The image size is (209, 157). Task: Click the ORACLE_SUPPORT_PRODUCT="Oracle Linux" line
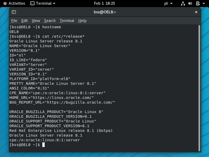coord(53,121)
